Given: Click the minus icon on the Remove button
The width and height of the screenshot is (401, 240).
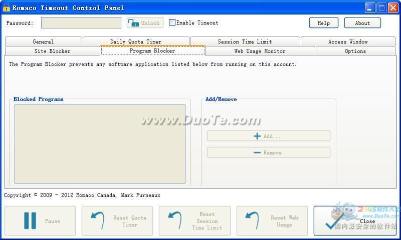Looking at the screenshot, I should point(257,152).
